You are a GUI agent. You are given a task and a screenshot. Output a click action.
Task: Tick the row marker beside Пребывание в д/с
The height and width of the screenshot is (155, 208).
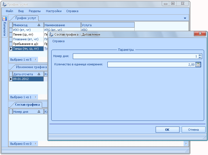[x=11, y=44]
